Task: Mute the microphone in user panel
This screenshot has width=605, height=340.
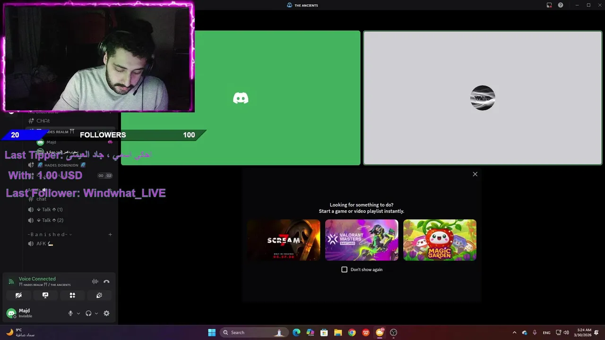Action: point(70,313)
